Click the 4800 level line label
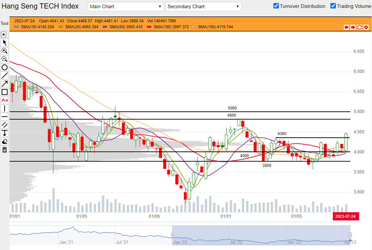This screenshot has height=250, width=372. (231, 115)
